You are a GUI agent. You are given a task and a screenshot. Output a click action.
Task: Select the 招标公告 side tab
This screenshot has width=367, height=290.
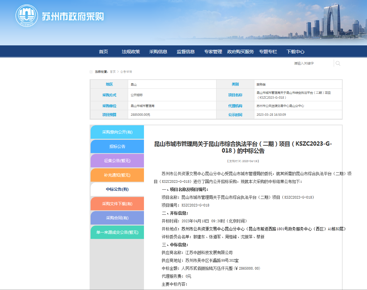[x=117, y=147]
